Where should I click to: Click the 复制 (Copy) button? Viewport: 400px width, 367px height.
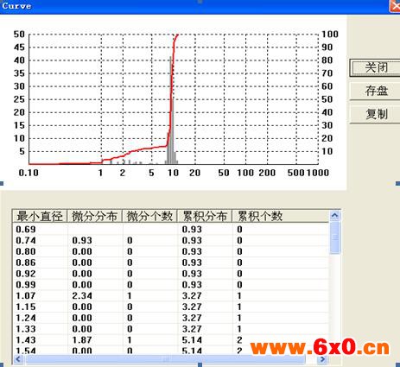pyautogui.click(x=375, y=115)
